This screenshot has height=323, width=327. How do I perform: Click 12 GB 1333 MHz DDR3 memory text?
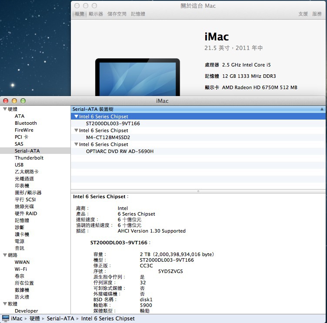[249, 76]
